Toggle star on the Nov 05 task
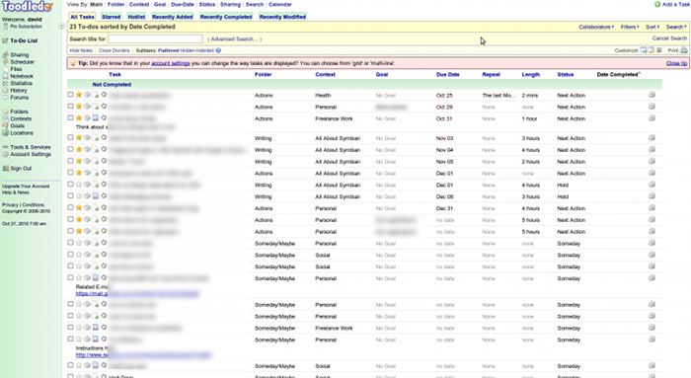The image size is (691, 378). pos(79,161)
